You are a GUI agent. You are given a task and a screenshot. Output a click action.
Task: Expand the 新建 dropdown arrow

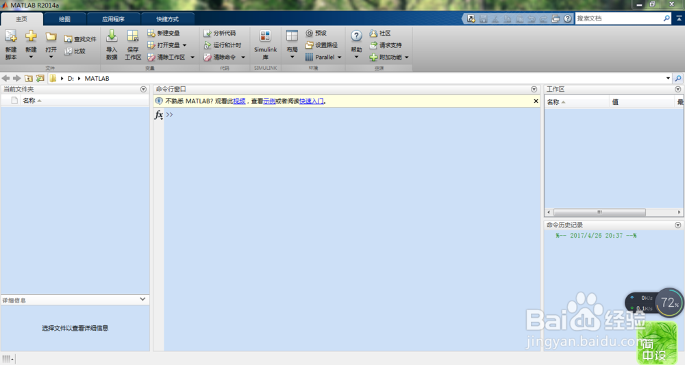31,58
